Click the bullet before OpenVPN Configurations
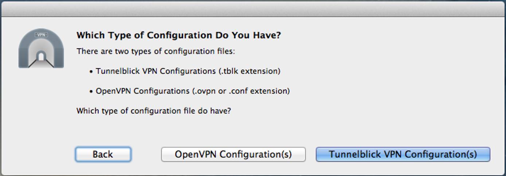The width and height of the screenshot is (506, 176). (91, 91)
